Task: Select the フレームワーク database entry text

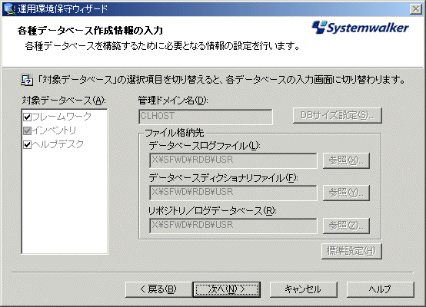Action: (x=62, y=117)
